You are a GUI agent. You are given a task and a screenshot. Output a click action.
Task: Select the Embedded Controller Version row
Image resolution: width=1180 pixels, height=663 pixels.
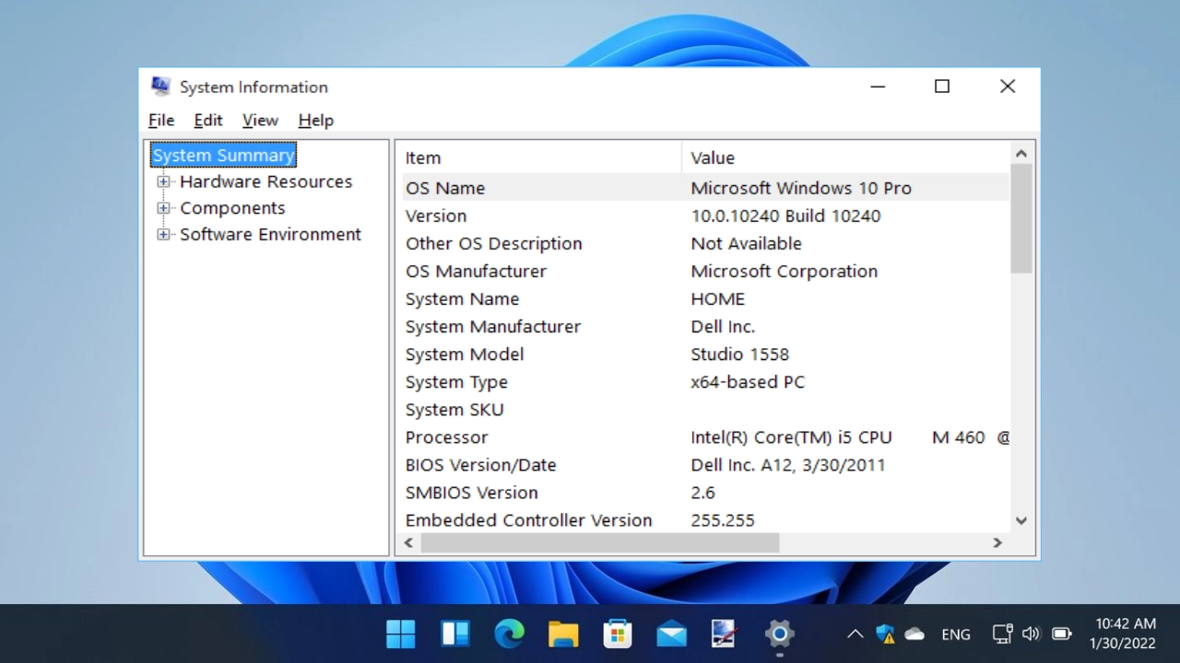705,519
